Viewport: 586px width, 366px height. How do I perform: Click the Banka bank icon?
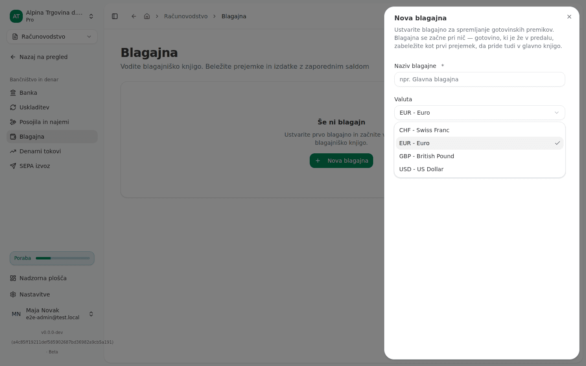pos(13,93)
